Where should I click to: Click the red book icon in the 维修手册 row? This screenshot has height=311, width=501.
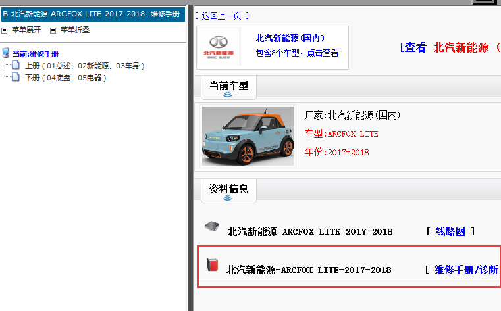click(x=213, y=264)
